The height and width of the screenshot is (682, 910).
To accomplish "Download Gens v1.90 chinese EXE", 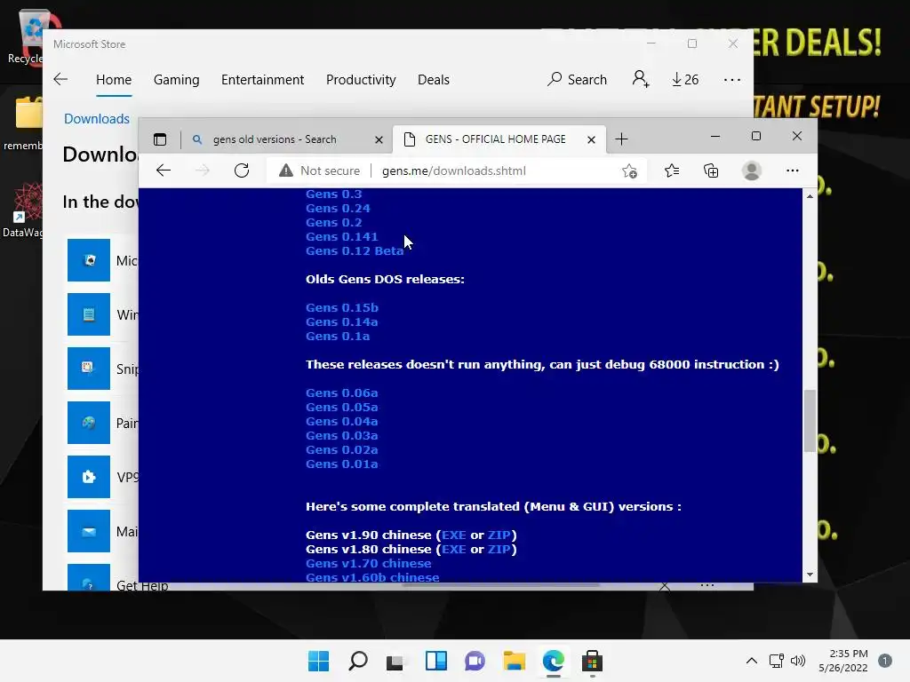I will click(454, 535).
